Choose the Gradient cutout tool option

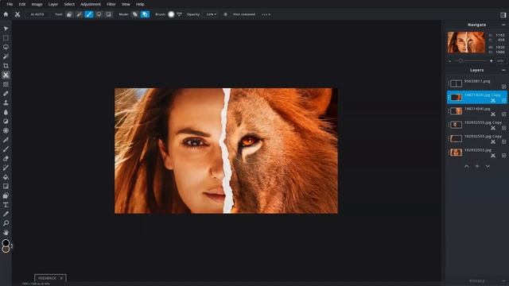[109, 14]
